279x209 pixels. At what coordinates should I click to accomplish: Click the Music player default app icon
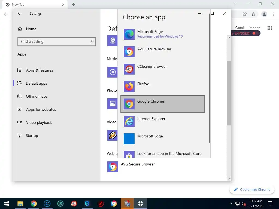point(112,72)
